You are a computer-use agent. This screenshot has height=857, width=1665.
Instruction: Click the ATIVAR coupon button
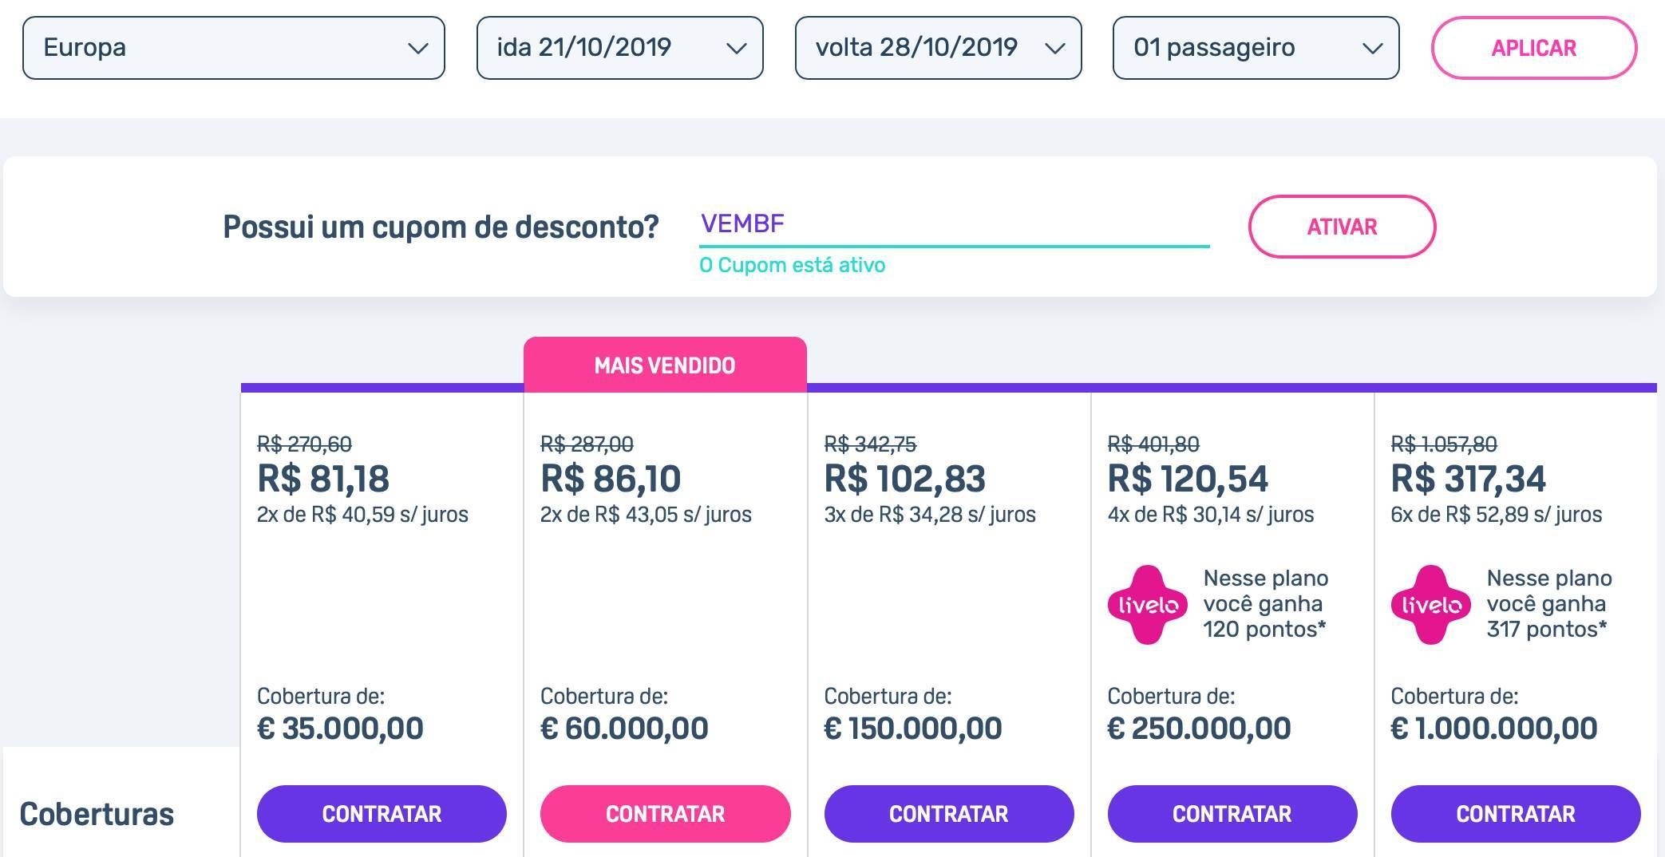[1343, 227]
